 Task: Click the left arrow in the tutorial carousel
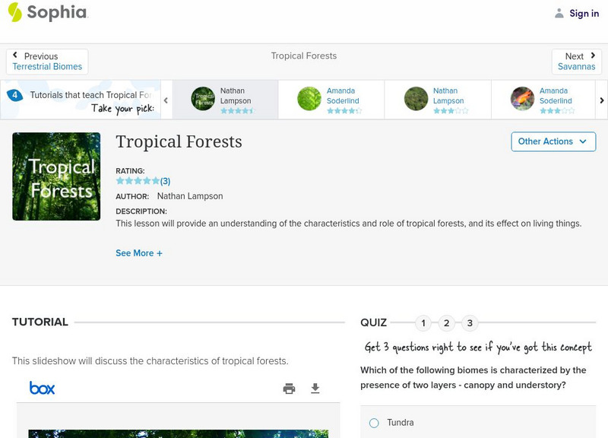point(166,100)
